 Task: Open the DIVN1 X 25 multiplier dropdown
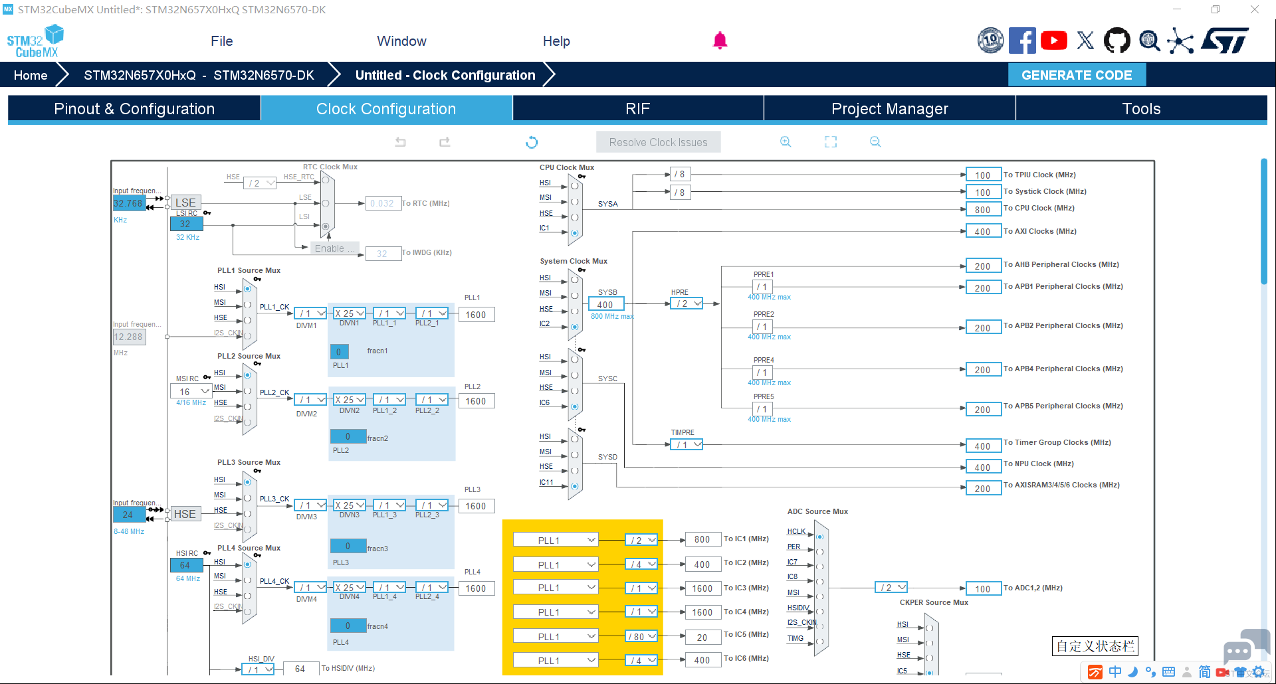pyautogui.click(x=350, y=313)
